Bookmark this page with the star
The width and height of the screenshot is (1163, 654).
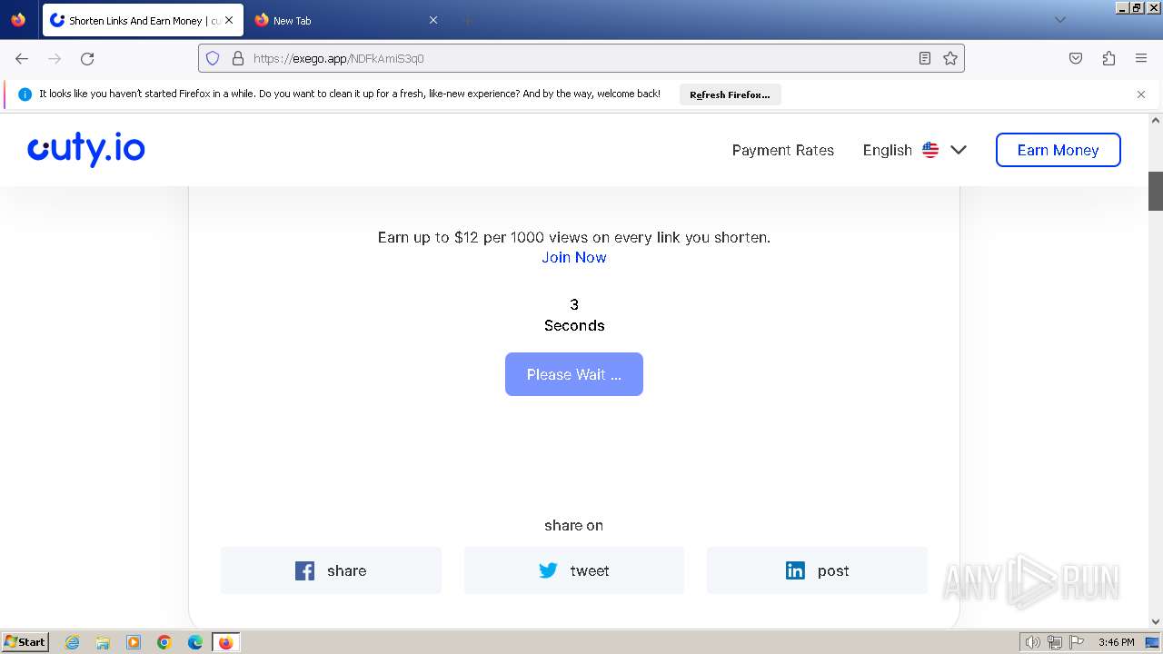click(950, 58)
